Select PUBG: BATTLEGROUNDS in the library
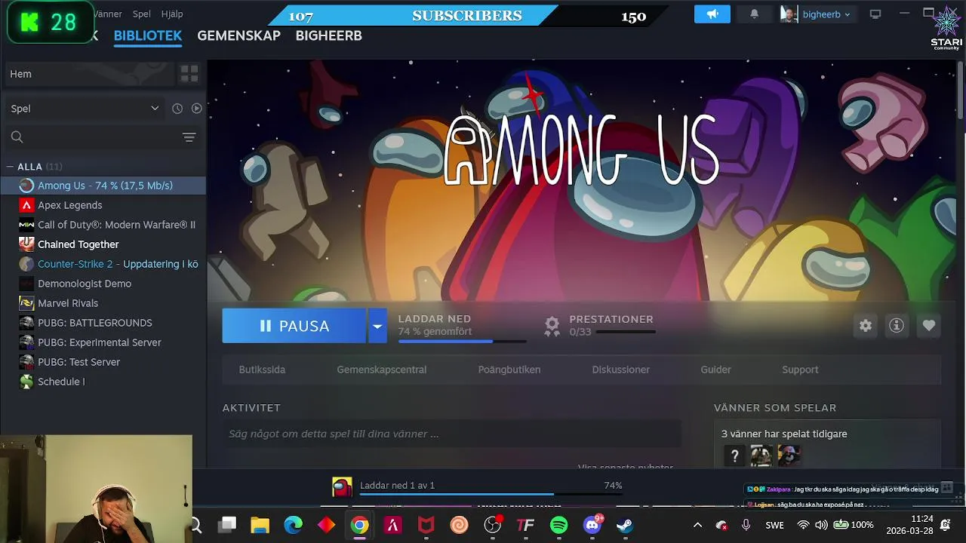966x543 pixels. (x=103, y=323)
